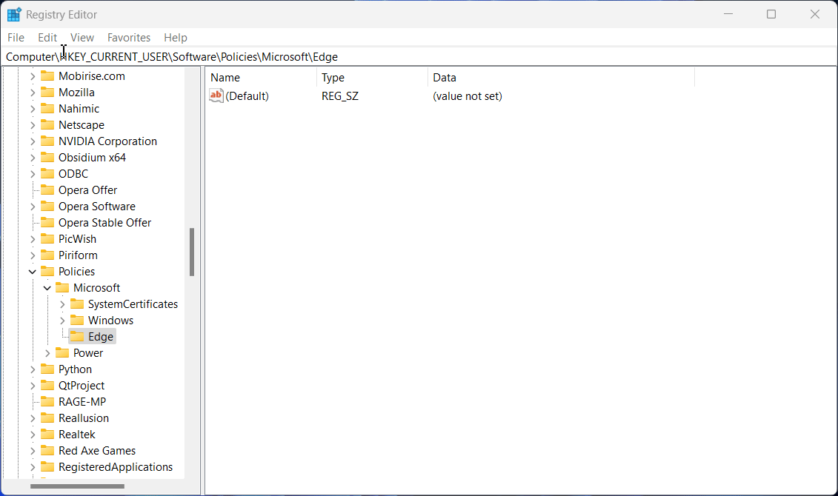Click the tree pane horizontal scrollbar thumb
838x496 pixels.
point(78,486)
